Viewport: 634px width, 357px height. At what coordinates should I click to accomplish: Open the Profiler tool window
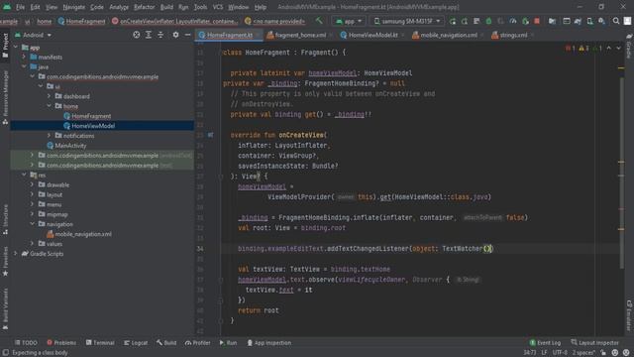pos(198,343)
